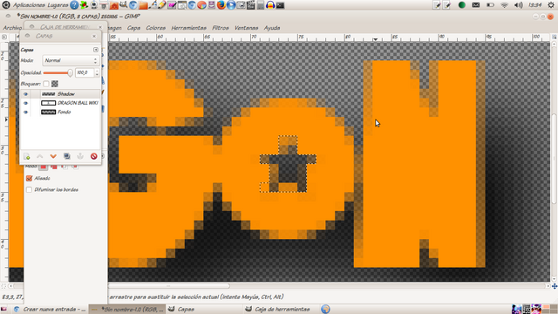Delete the selected layer

point(94,156)
